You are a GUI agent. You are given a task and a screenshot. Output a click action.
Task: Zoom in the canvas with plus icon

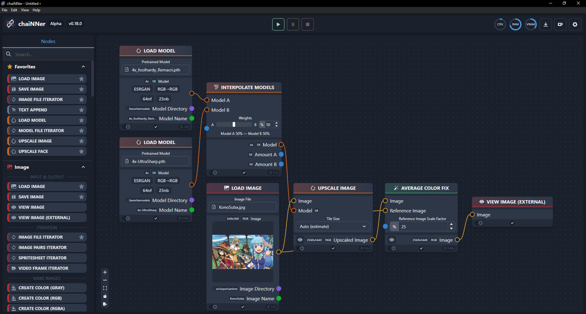[105, 272]
